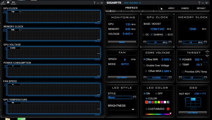The image size is (212, 120).
Task: Open help in the monitoring graph window
Action: [95, 3]
